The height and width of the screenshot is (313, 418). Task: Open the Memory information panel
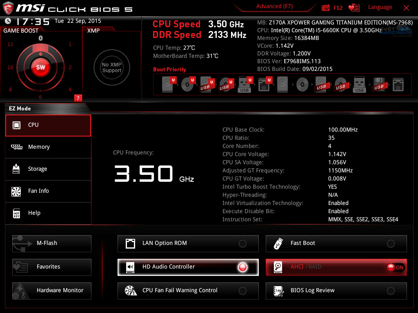click(48, 147)
